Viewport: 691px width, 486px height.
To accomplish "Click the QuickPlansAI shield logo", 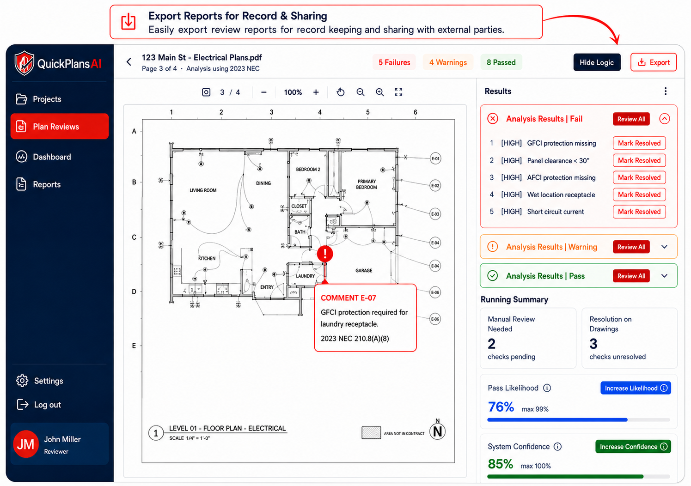I will 24,63.
